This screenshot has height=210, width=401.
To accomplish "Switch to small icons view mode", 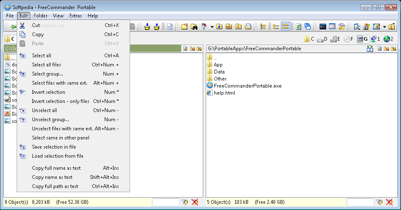I will [285, 26].
